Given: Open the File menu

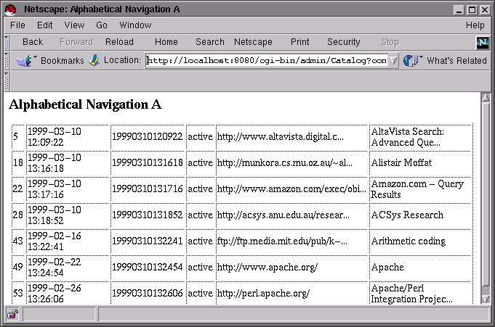Looking at the screenshot, I should point(17,25).
